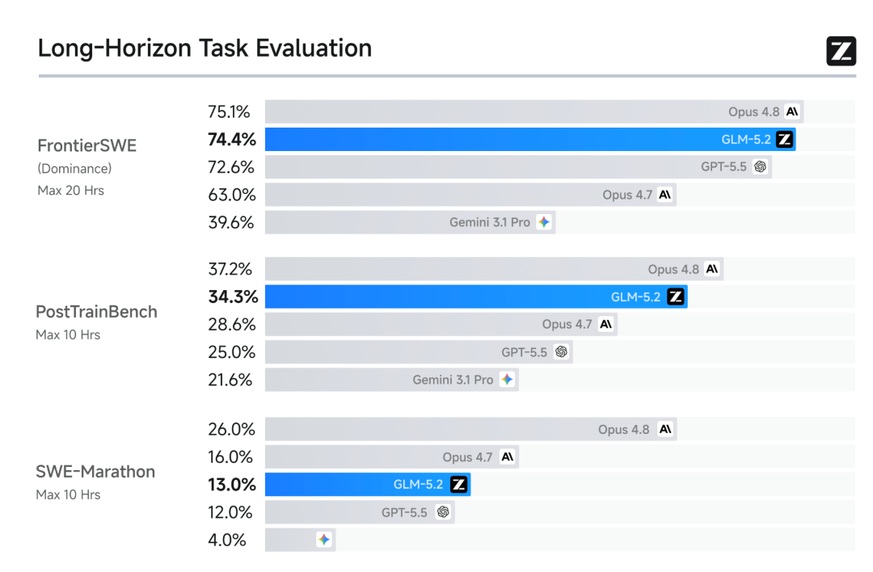This screenshot has width=873, height=572.
Task: Click the 74.4% score value
Action: click(x=232, y=139)
